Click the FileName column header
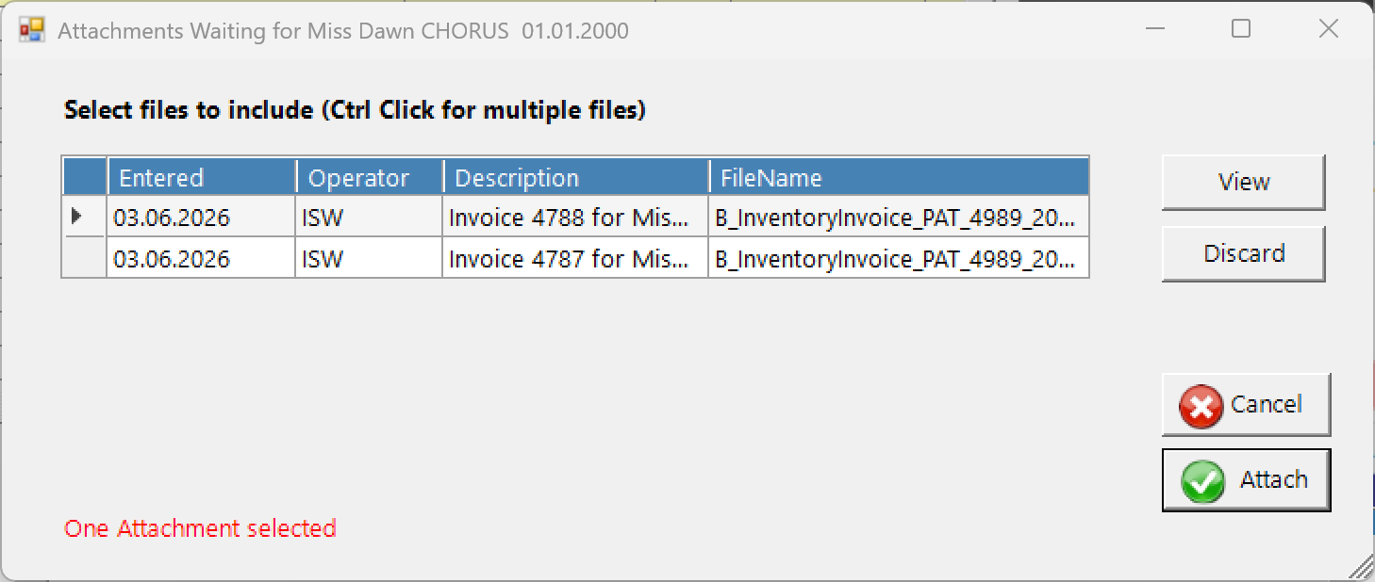 (x=900, y=177)
